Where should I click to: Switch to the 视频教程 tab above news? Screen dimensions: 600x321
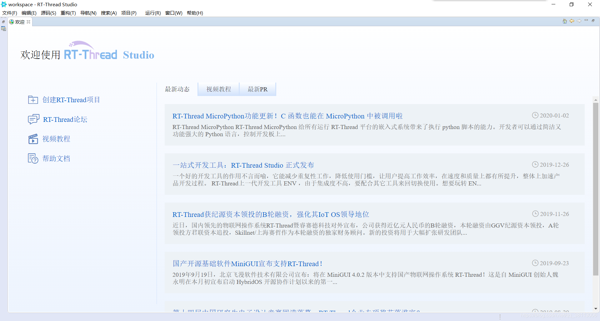coord(218,89)
